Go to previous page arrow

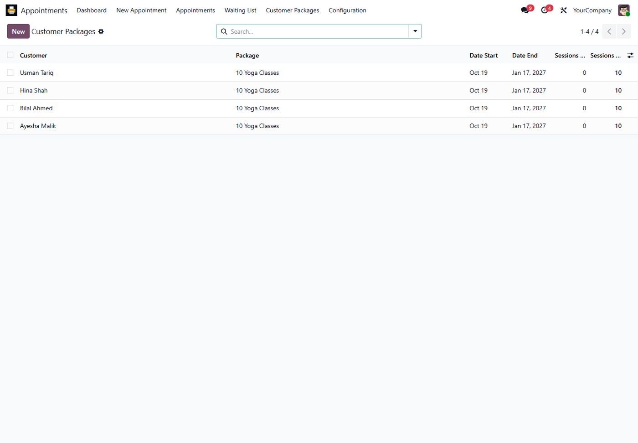pyautogui.click(x=609, y=31)
